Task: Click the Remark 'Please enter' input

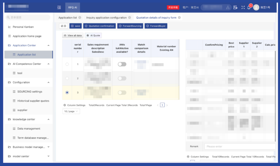Action: pyautogui.click(x=240, y=146)
